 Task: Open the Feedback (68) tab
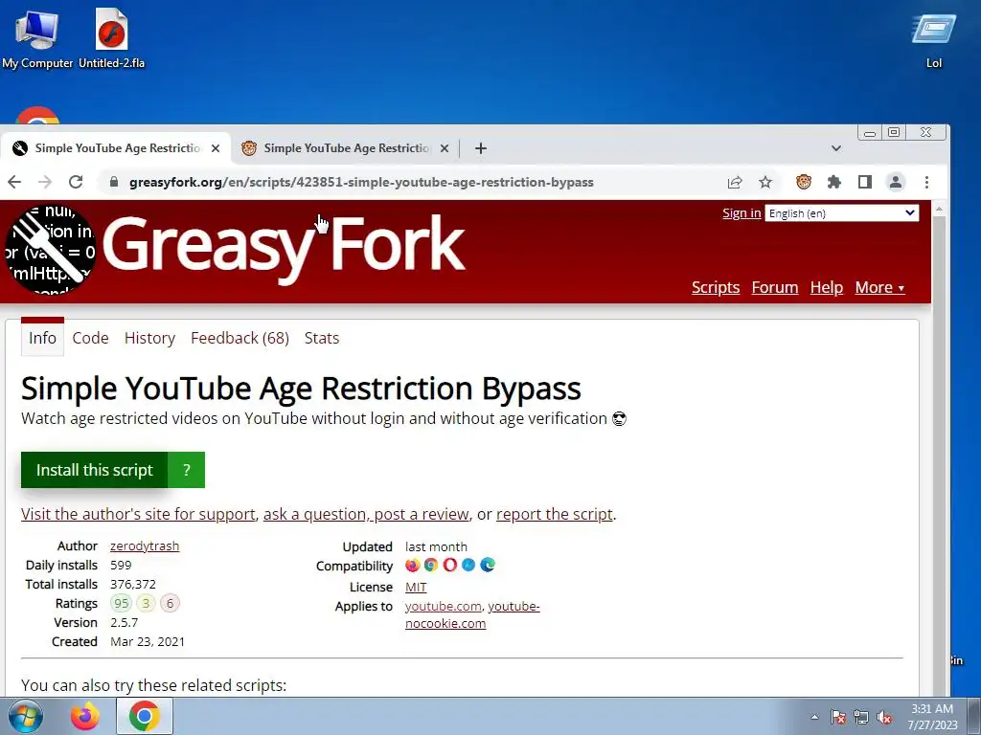point(240,338)
